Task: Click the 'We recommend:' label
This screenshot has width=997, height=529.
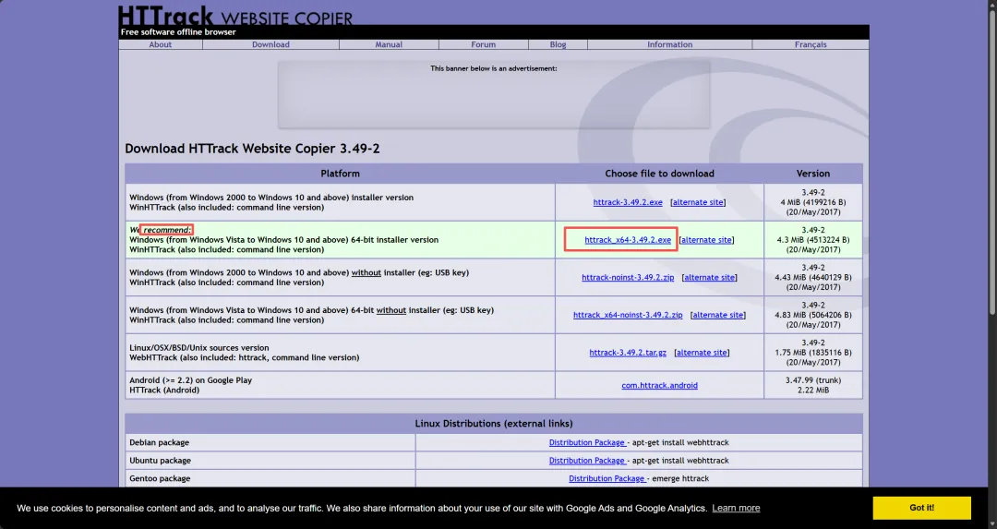Action: 161,230
